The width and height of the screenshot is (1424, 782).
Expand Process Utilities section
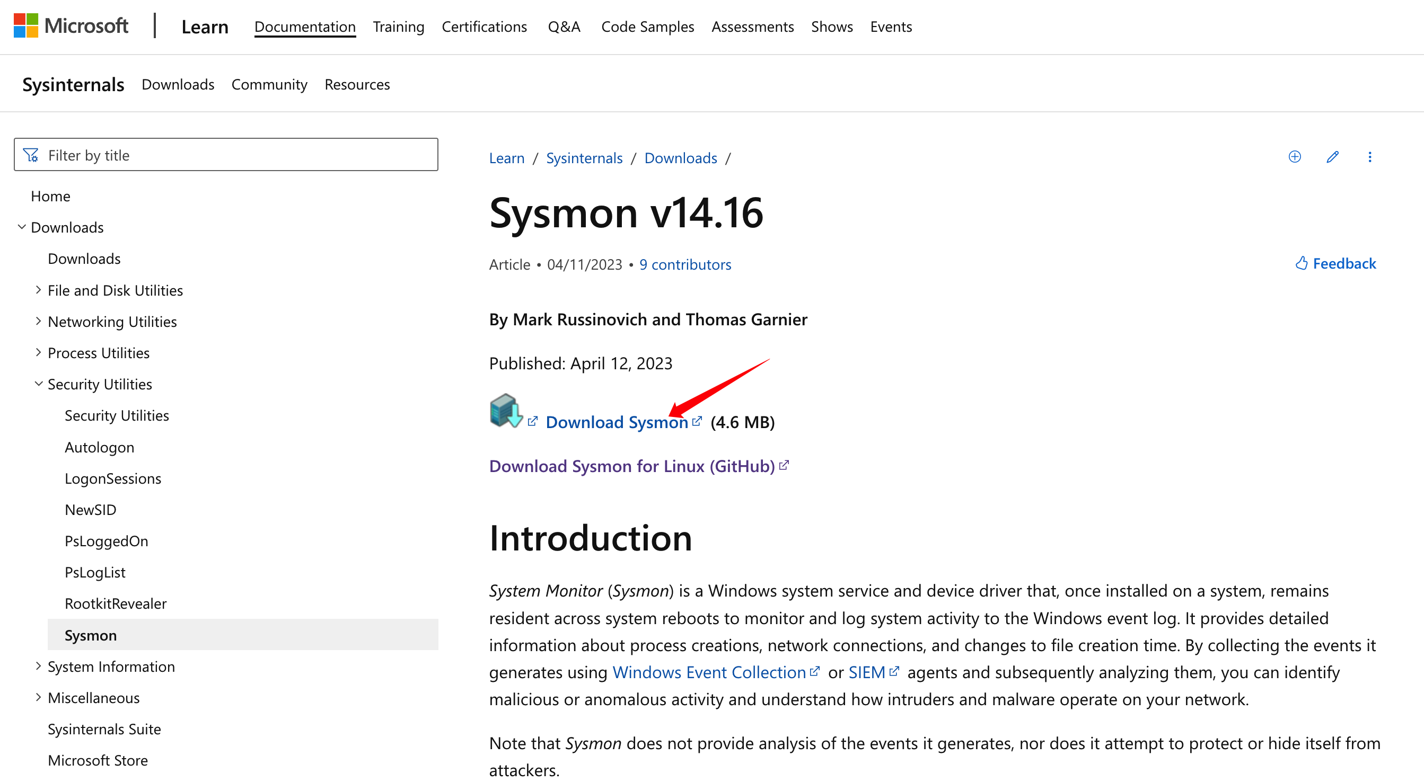[38, 352]
